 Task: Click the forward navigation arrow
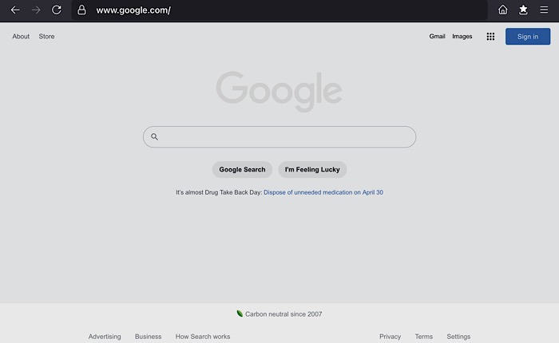pyautogui.click(x=36, y=10)
